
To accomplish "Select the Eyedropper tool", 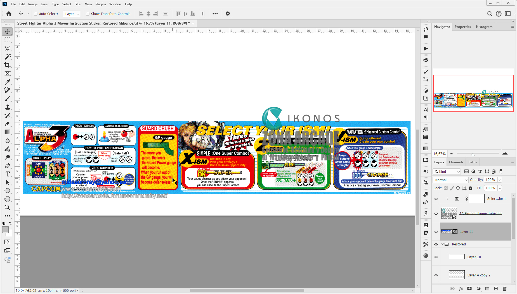I will coord(8,82).
